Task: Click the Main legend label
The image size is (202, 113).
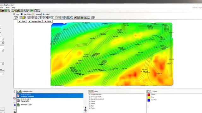Action: [152, 97]
